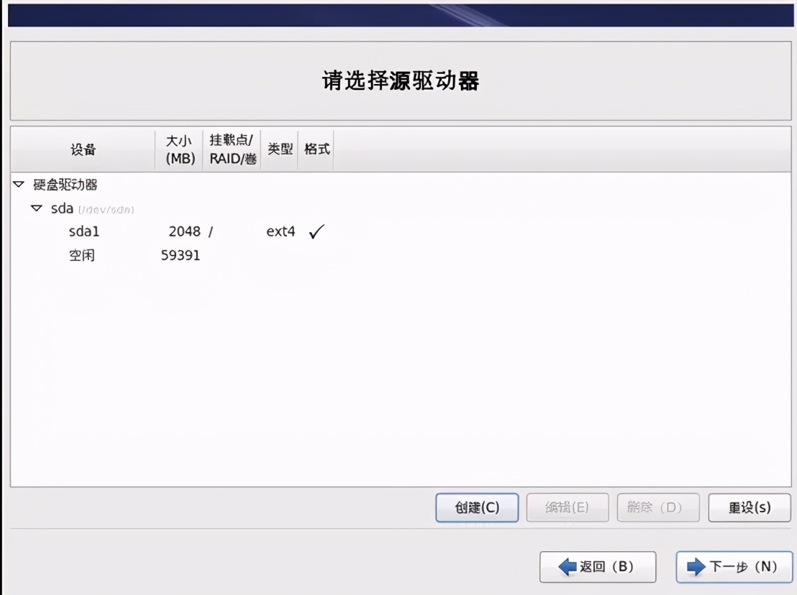797x595 pixels.
Task: Click the 硬盘驱动器 label
Action: click(65, 185)
